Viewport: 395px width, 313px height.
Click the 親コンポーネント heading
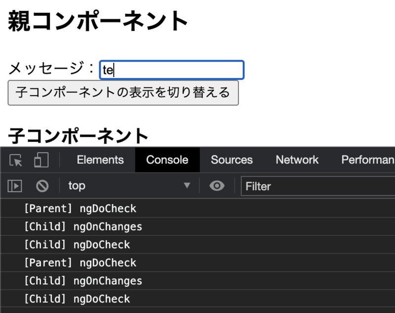coord(98,21)
